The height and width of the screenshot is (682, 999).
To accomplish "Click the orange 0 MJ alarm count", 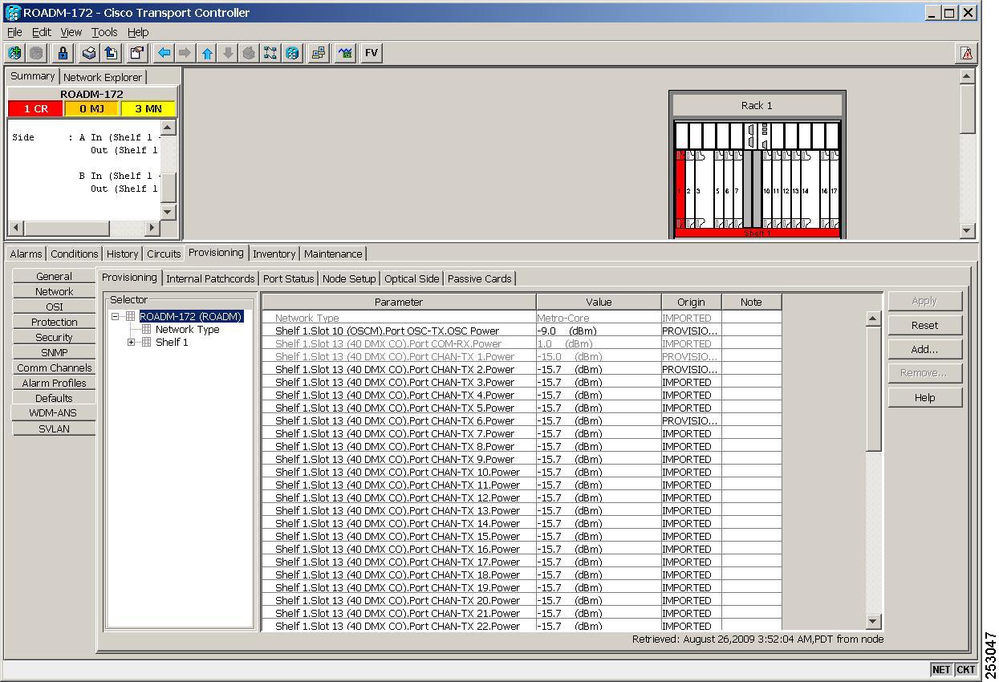I will [91, 108].
